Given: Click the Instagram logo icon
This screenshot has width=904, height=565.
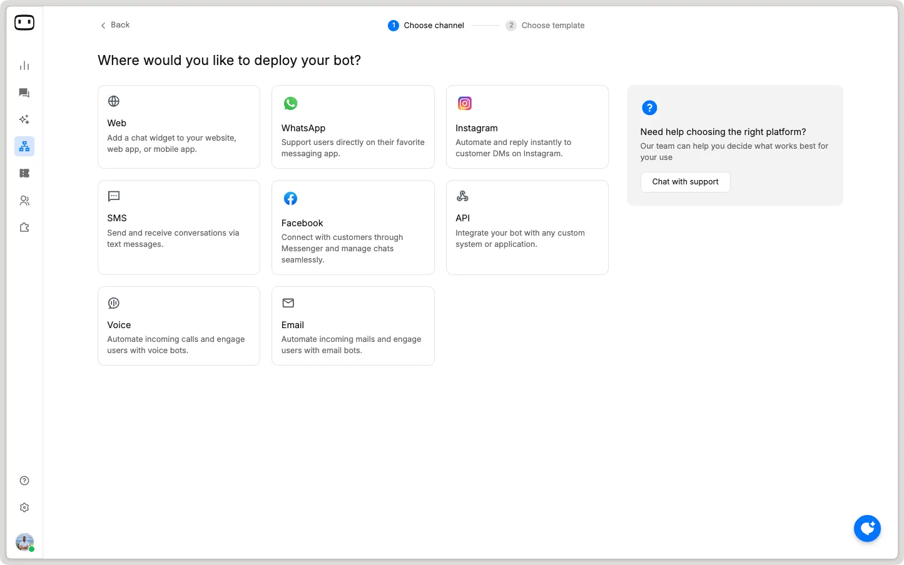Looking at the screenshot, I should [465, 103].
